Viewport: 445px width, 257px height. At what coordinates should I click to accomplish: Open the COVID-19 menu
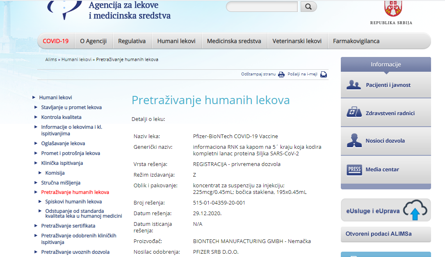[56, 41]
